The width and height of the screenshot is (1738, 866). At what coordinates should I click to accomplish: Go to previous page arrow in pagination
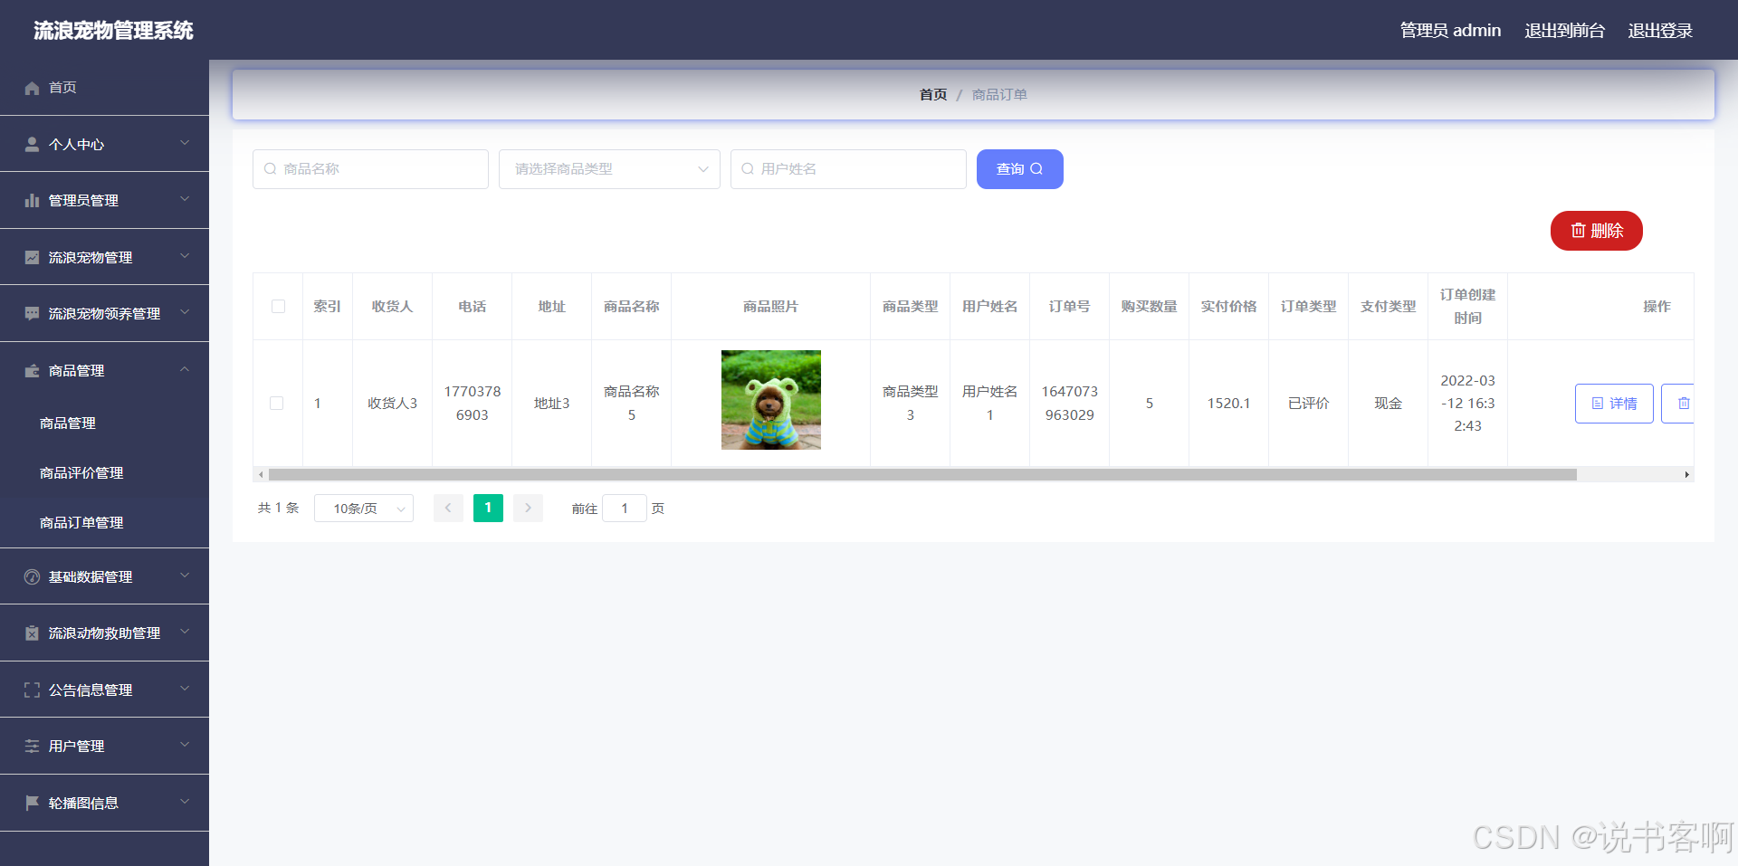pos(448,509)
